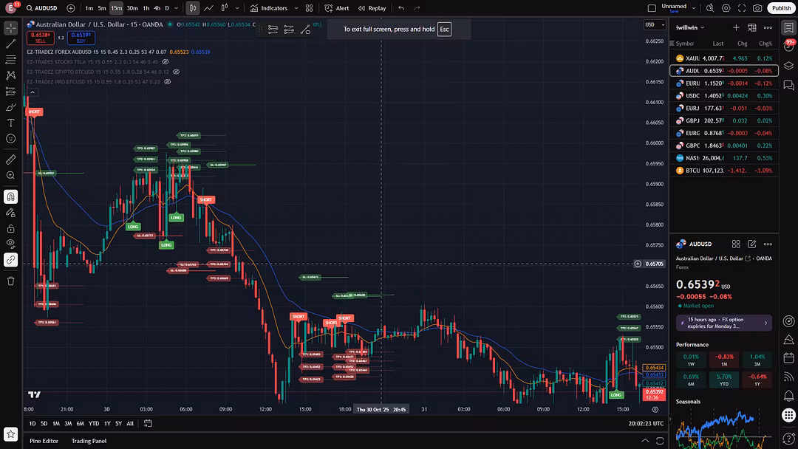Select the text annotation tool
Screen dimensions: 798x449
point(11,123)
